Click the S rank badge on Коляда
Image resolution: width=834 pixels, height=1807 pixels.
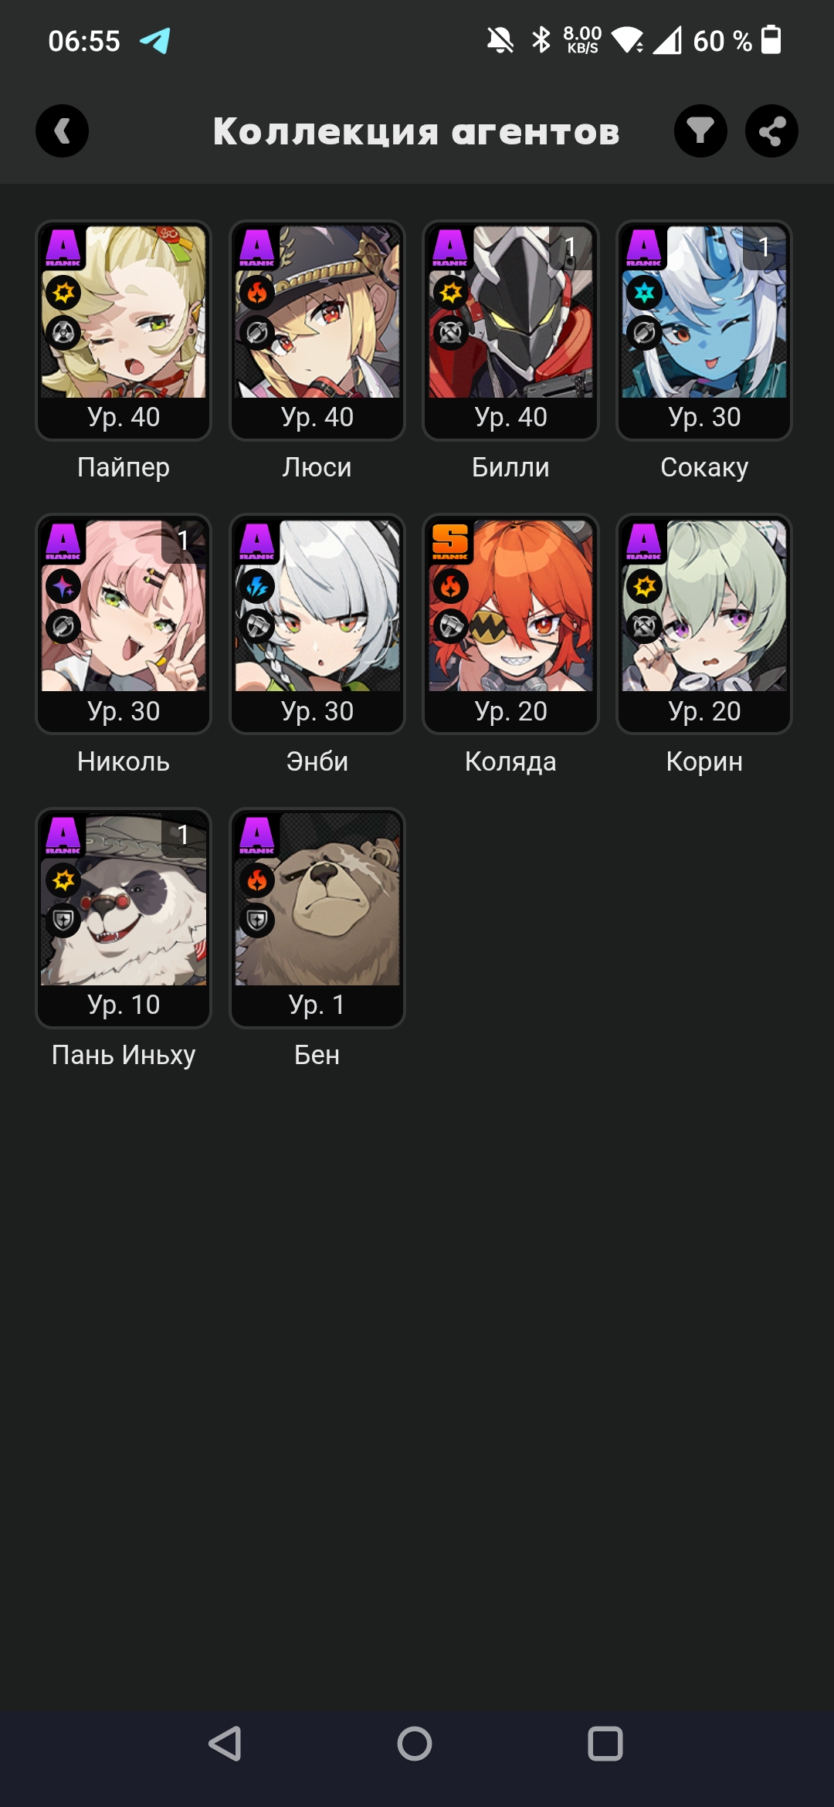(450, 541)
